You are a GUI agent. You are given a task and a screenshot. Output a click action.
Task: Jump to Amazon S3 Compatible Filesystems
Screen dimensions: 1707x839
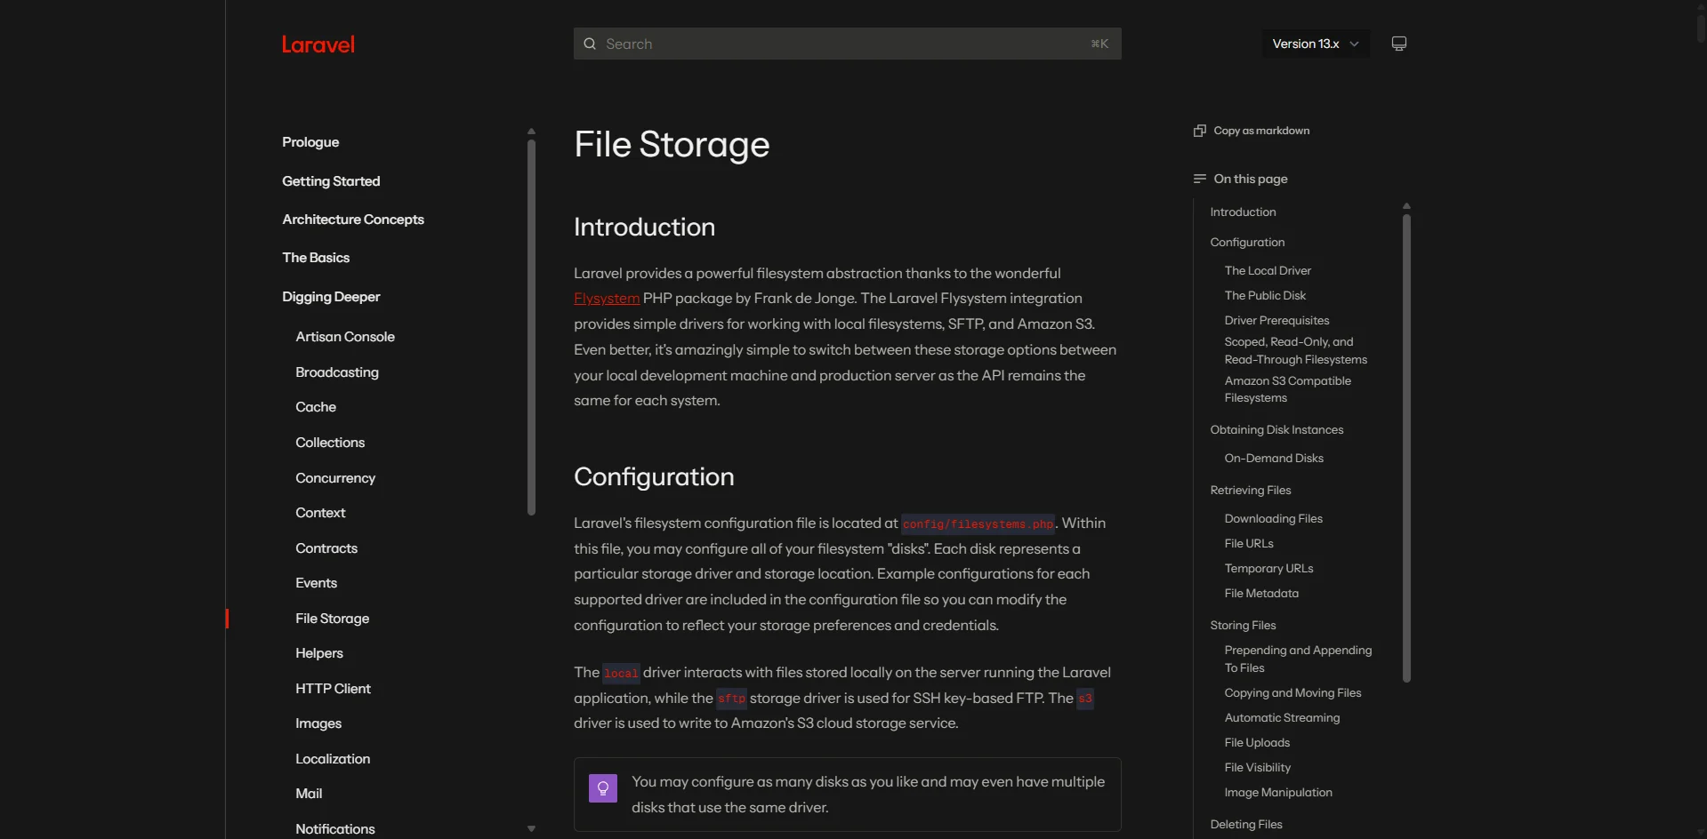pos(1287,389)
